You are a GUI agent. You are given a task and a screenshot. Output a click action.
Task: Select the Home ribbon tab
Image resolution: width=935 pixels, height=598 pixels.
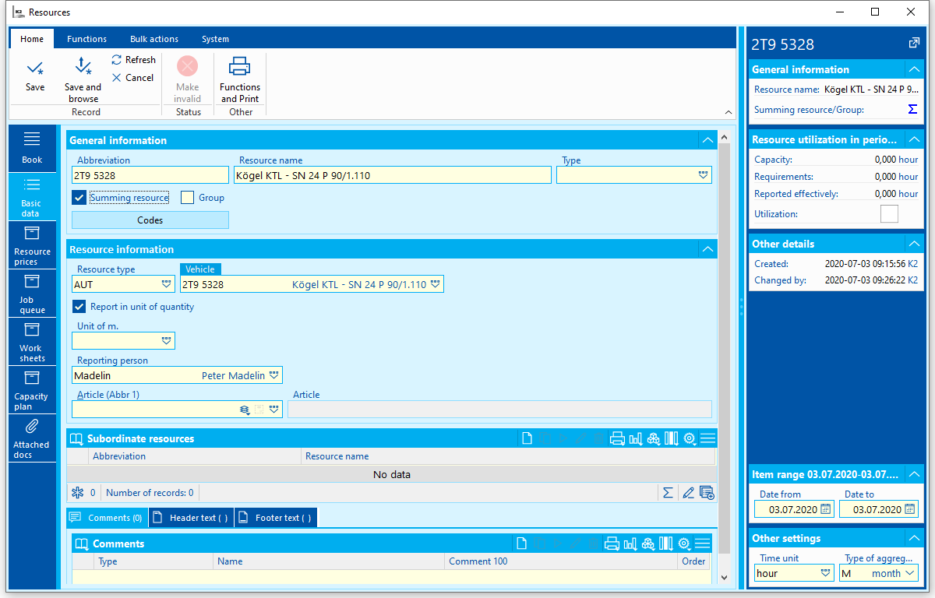(x=32, y=39)
